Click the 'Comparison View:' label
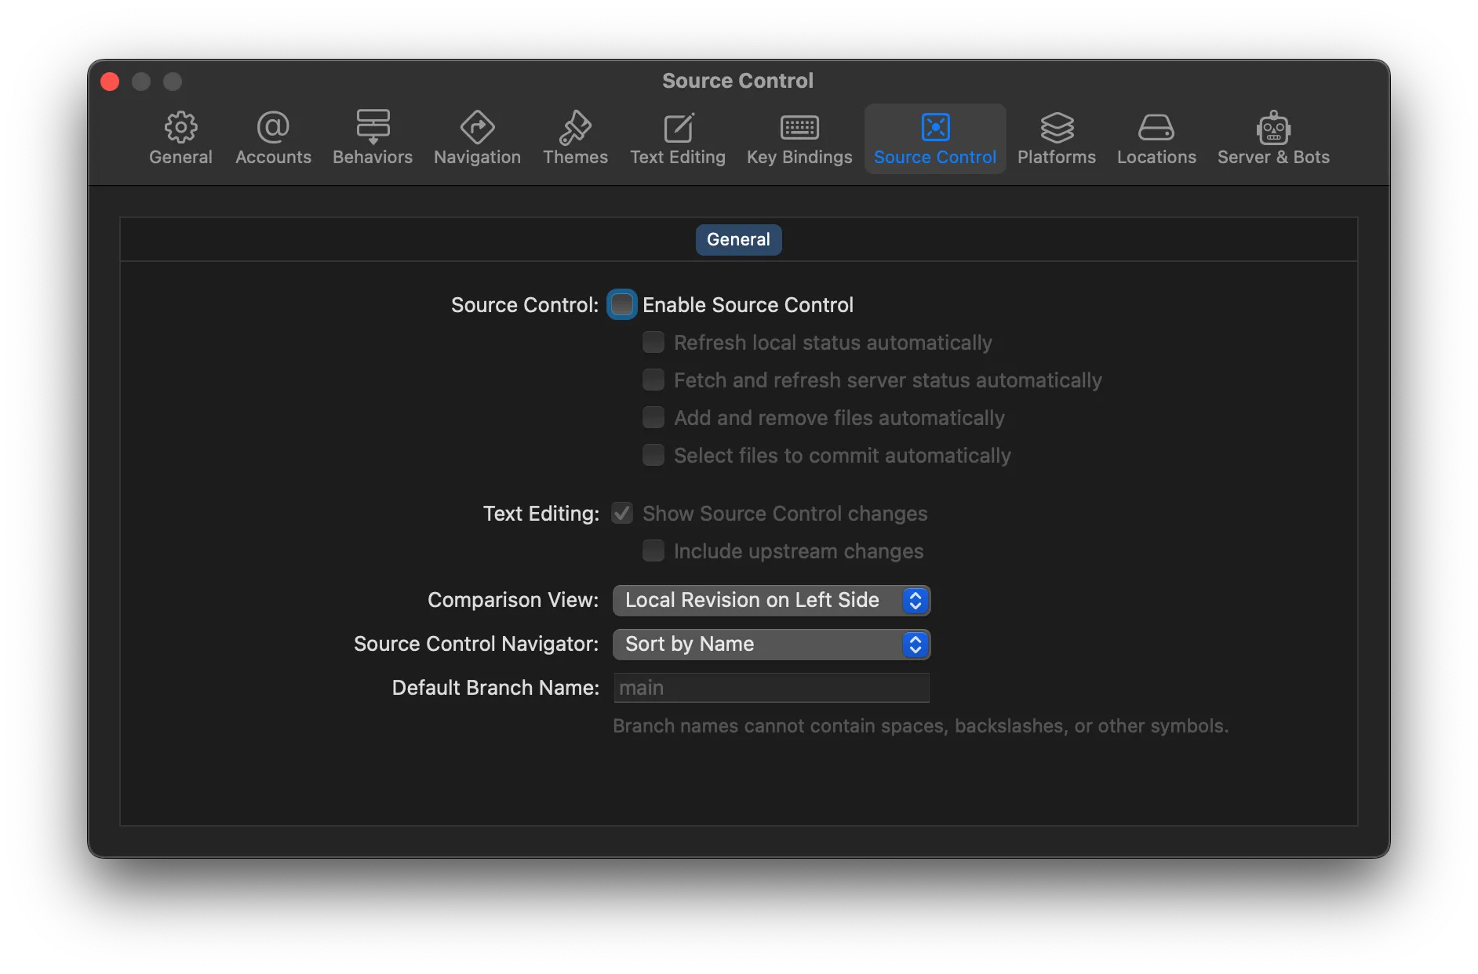Screen dimensions: 1478x974 click(x=513, y=600)
